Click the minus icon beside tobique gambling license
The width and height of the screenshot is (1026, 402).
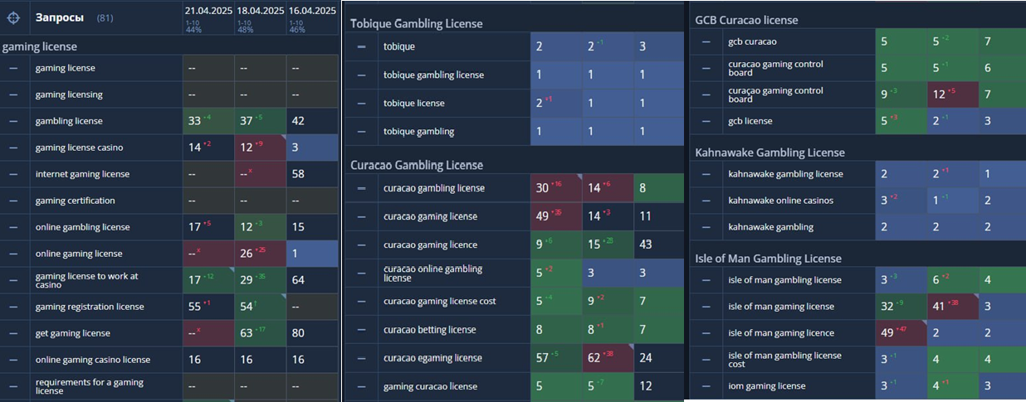point(362,75)
